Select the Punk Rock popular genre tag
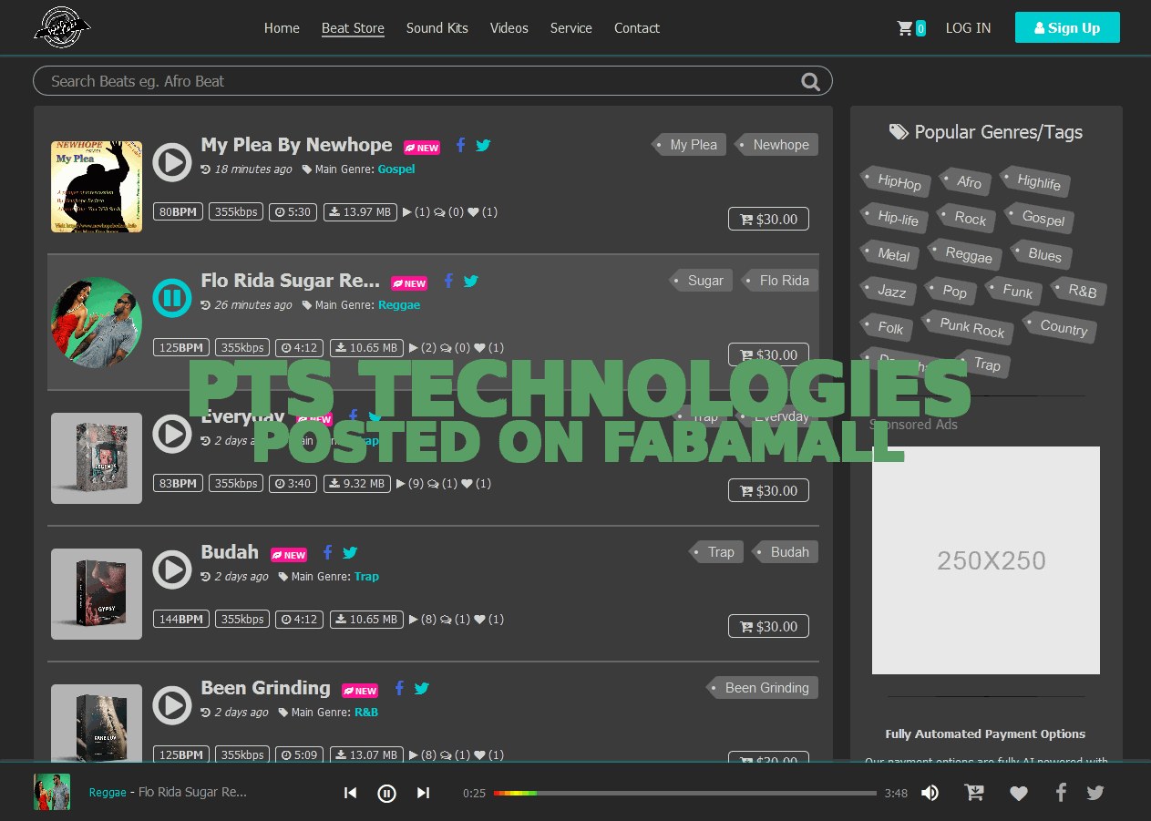Viewport: 1151px width, 821px height. 968,326
